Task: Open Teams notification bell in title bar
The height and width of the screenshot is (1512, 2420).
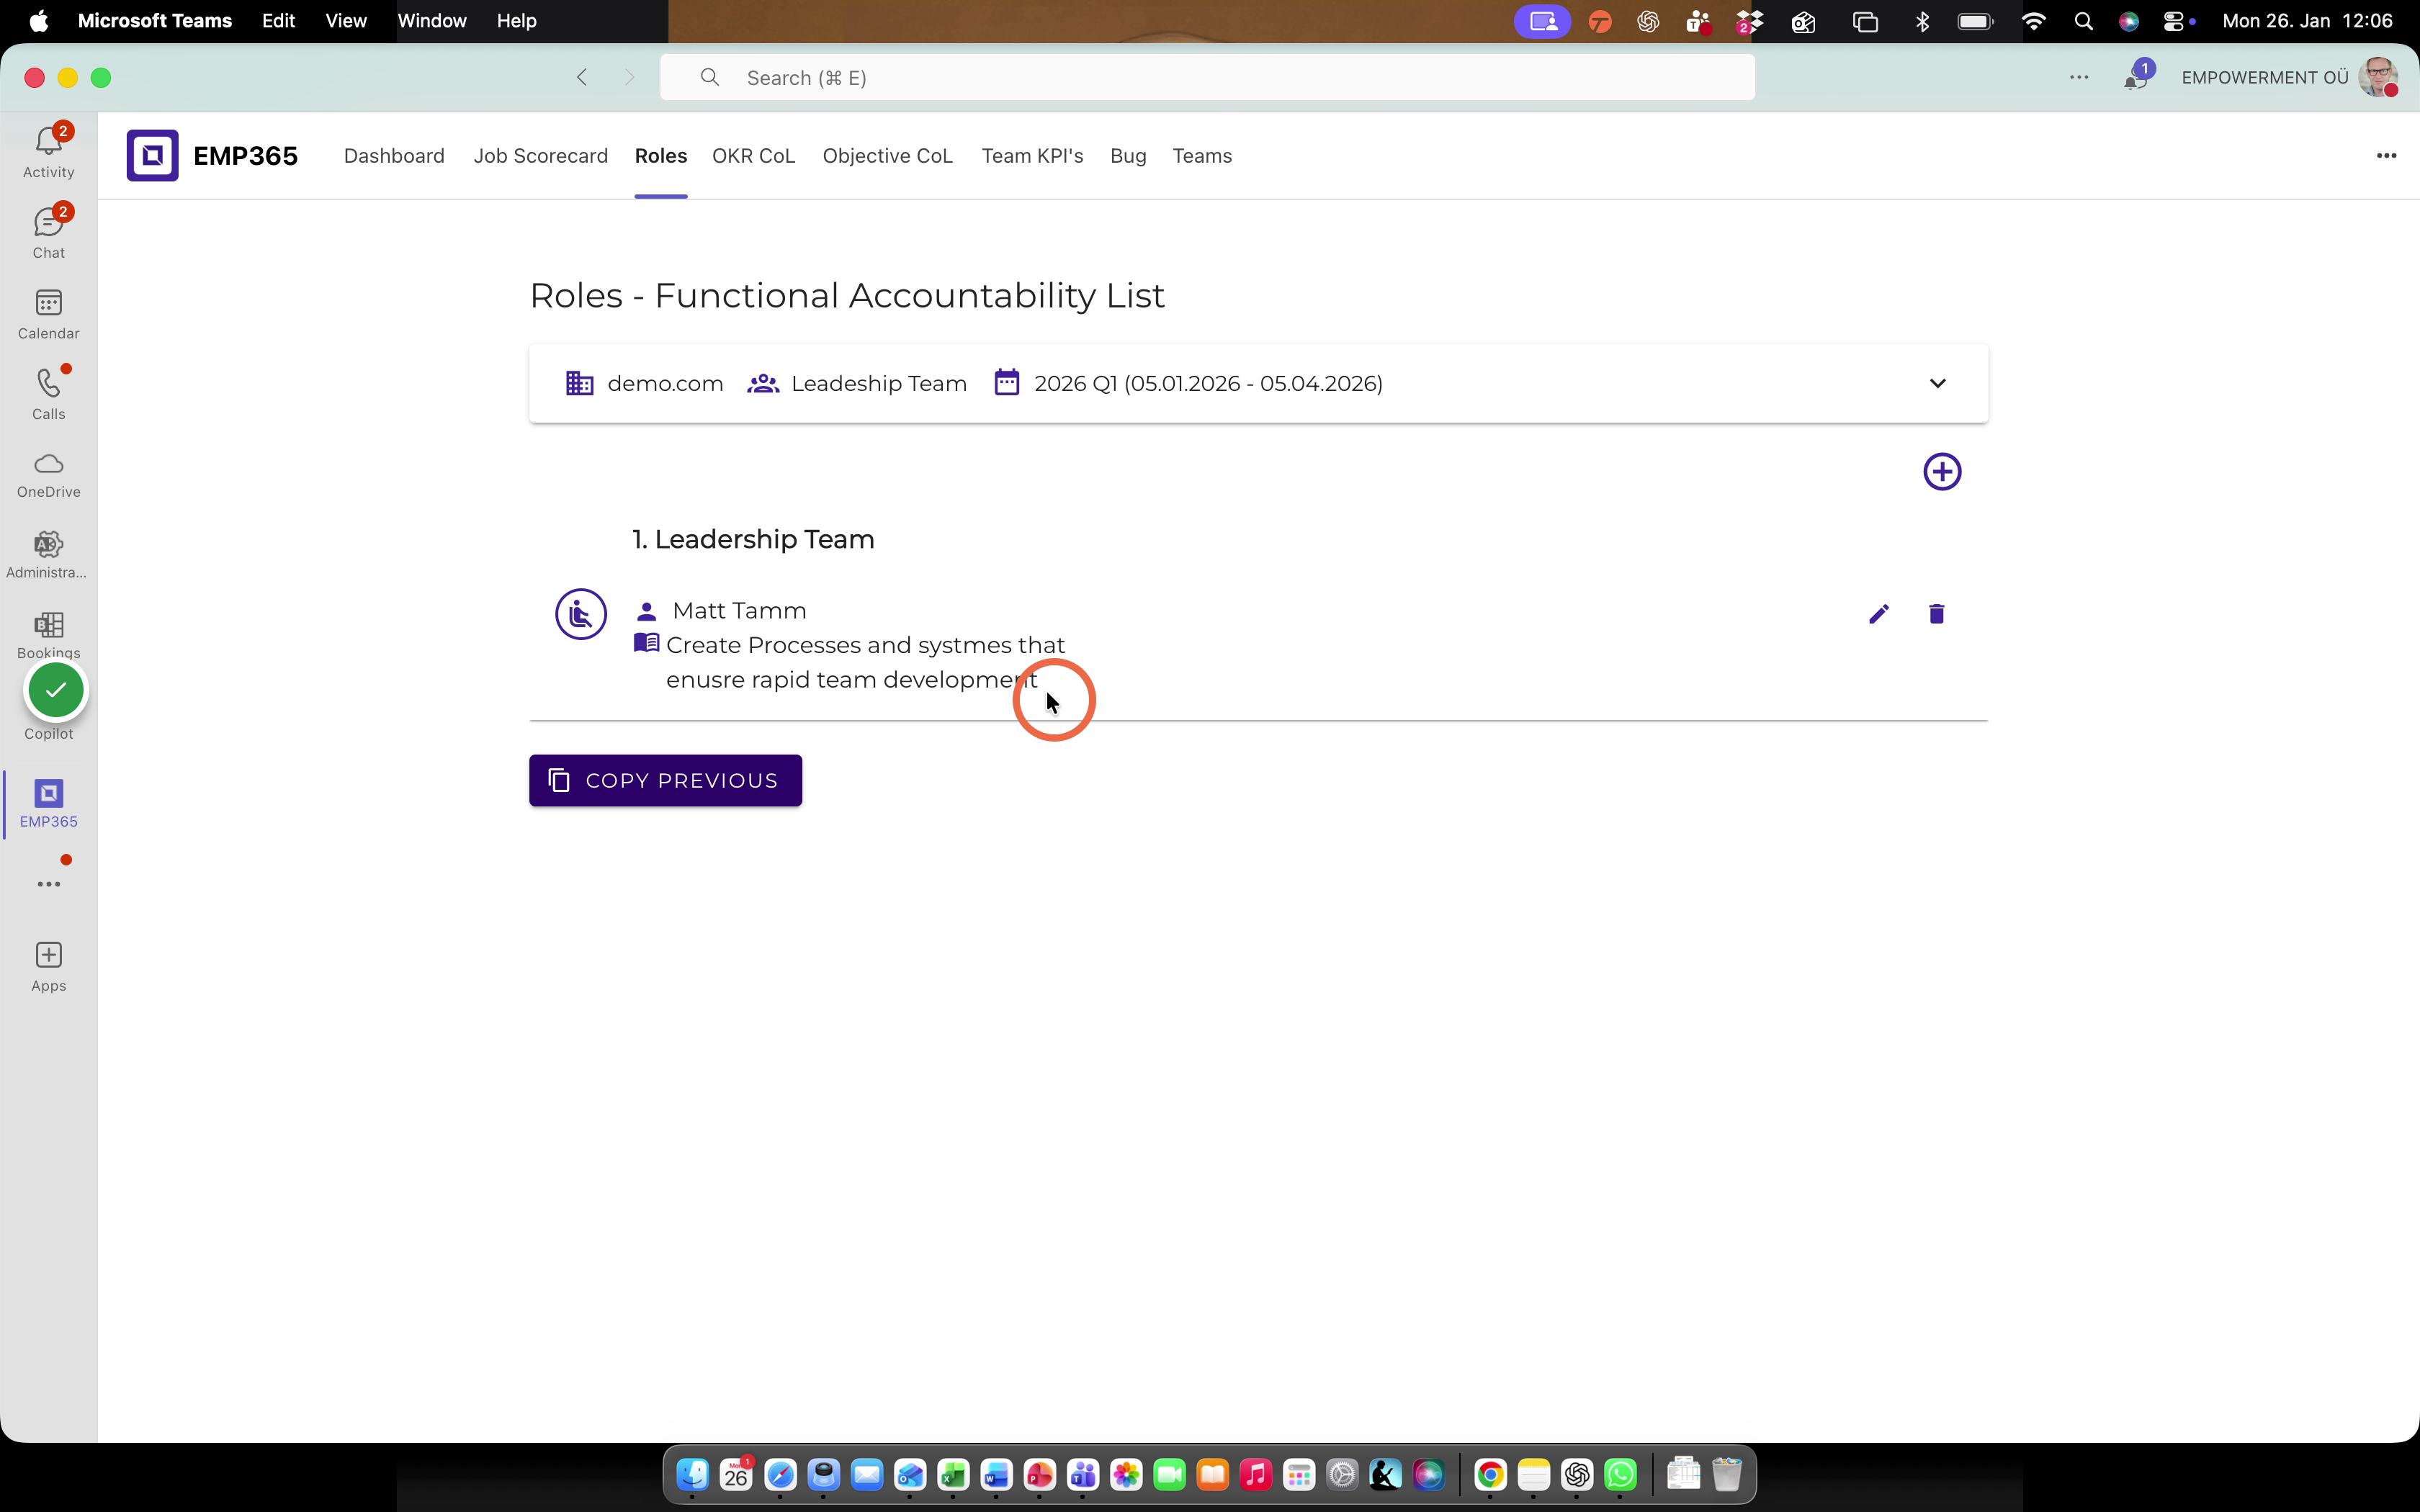Action: tap(2136, 77)
